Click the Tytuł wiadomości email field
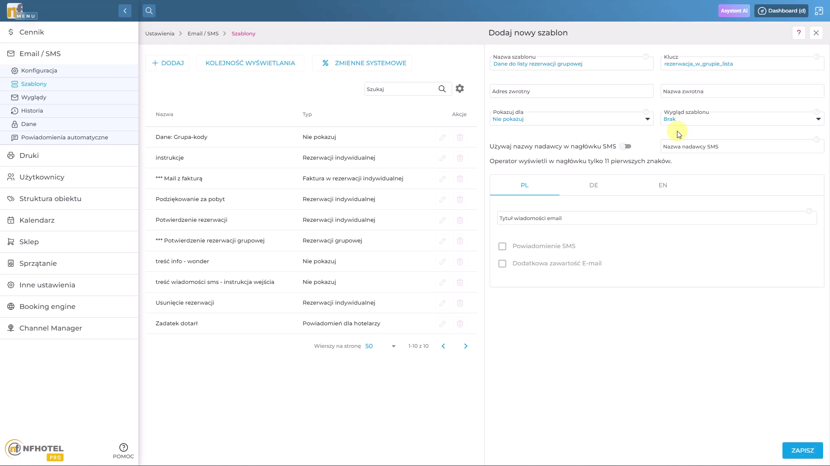 656,218
